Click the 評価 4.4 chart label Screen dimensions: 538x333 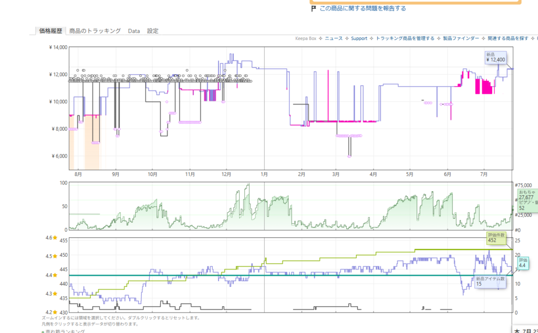pos(523,263)
